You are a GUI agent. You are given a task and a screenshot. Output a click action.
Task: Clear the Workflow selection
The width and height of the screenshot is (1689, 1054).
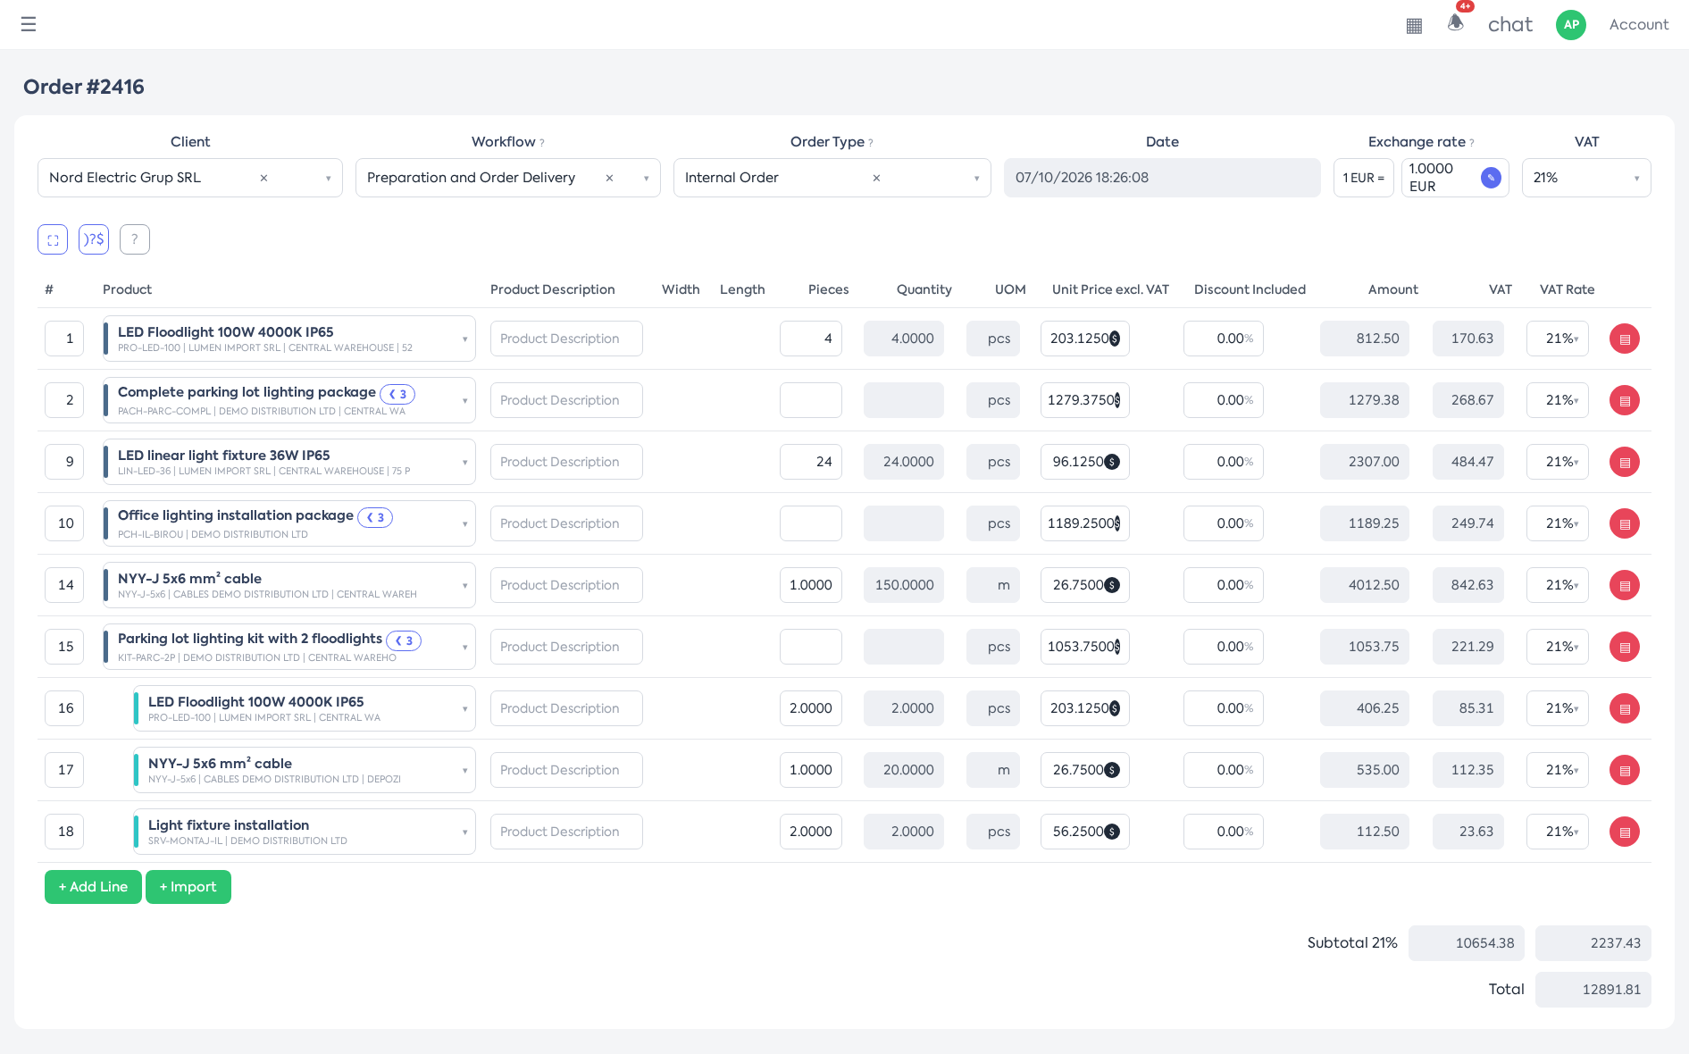[x=609, y=178]
